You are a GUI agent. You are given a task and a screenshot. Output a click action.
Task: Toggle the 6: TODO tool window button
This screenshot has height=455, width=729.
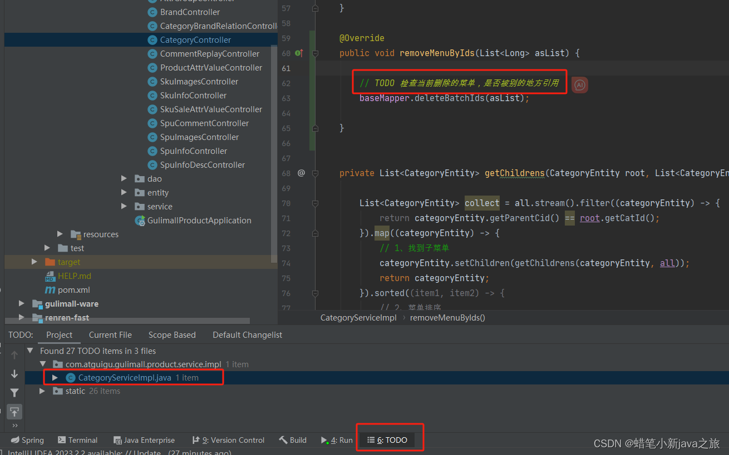[x=387, y=440]
